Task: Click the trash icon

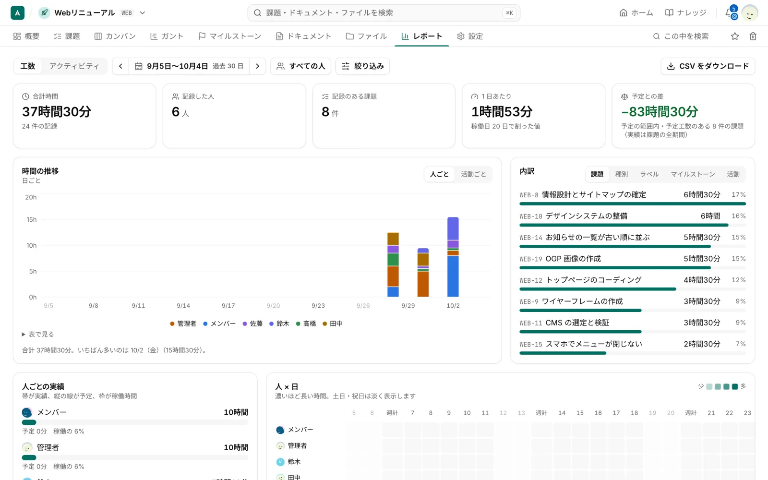Action: (x=753, y=36)
